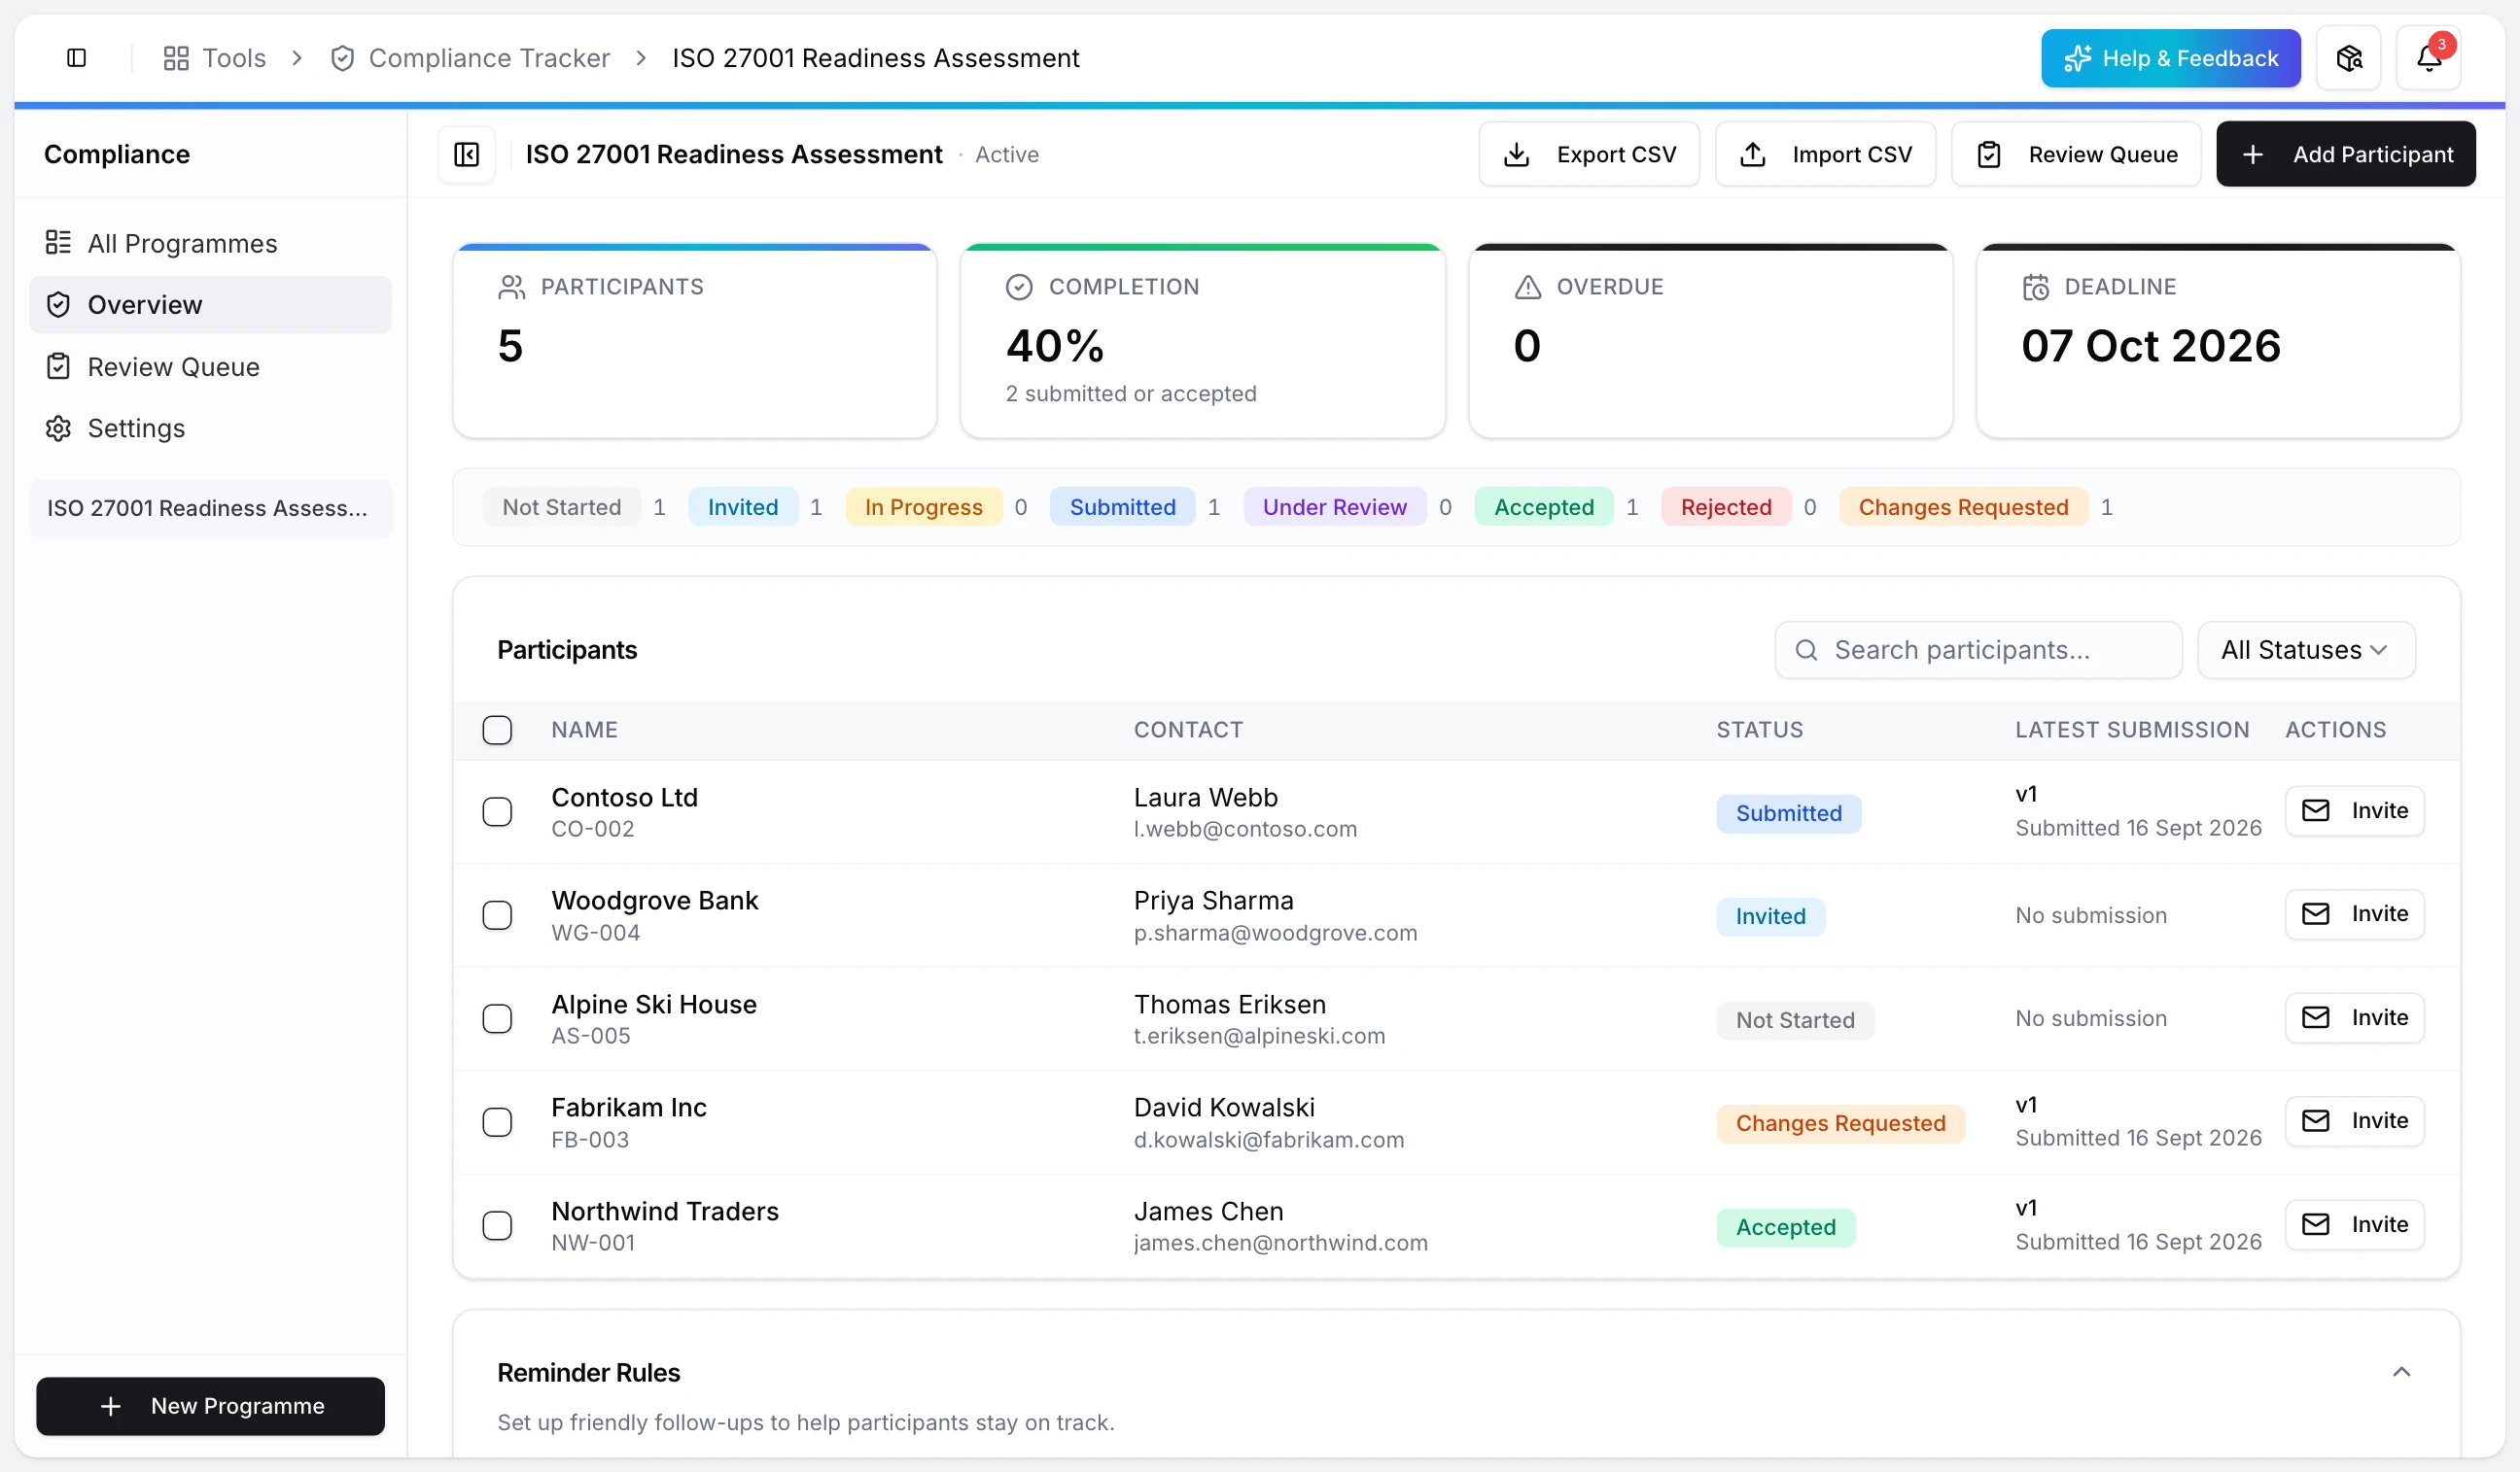2520x1472 pixels.
Task: Create a New Programme
Action: (210, 1406)
